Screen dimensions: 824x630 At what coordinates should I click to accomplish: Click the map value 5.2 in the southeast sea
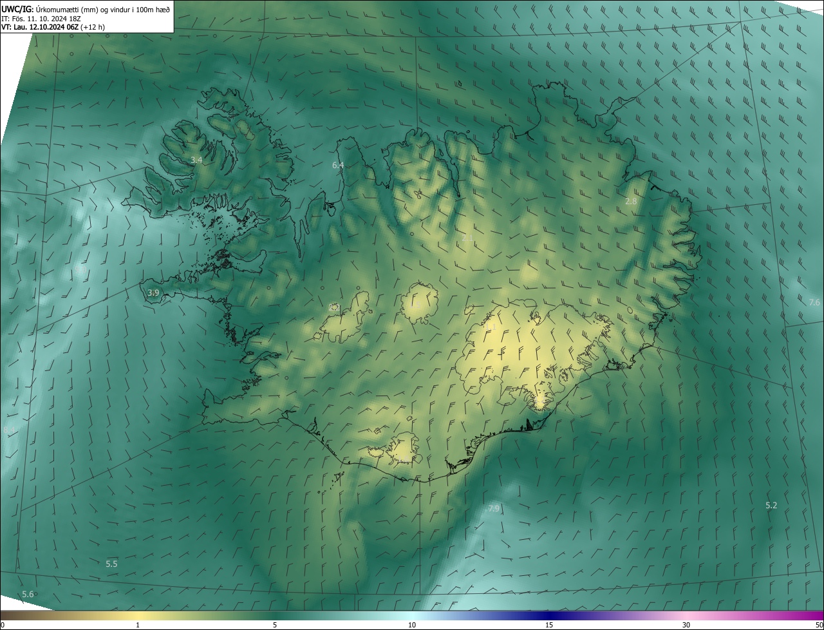771,506
